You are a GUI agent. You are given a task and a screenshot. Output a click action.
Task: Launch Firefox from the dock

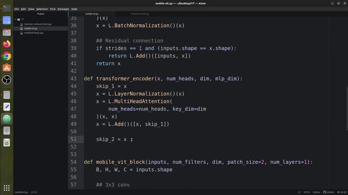click(x=7, y=44)
